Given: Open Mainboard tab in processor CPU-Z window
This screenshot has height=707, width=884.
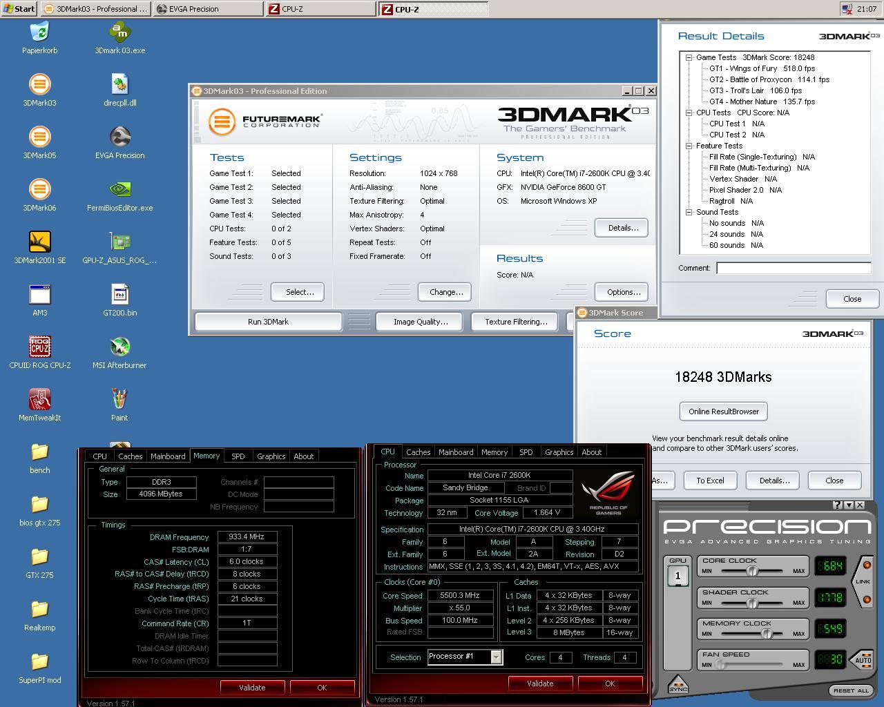Looking at the screenshot, I should pyautogui.click(x=456, y=452).
